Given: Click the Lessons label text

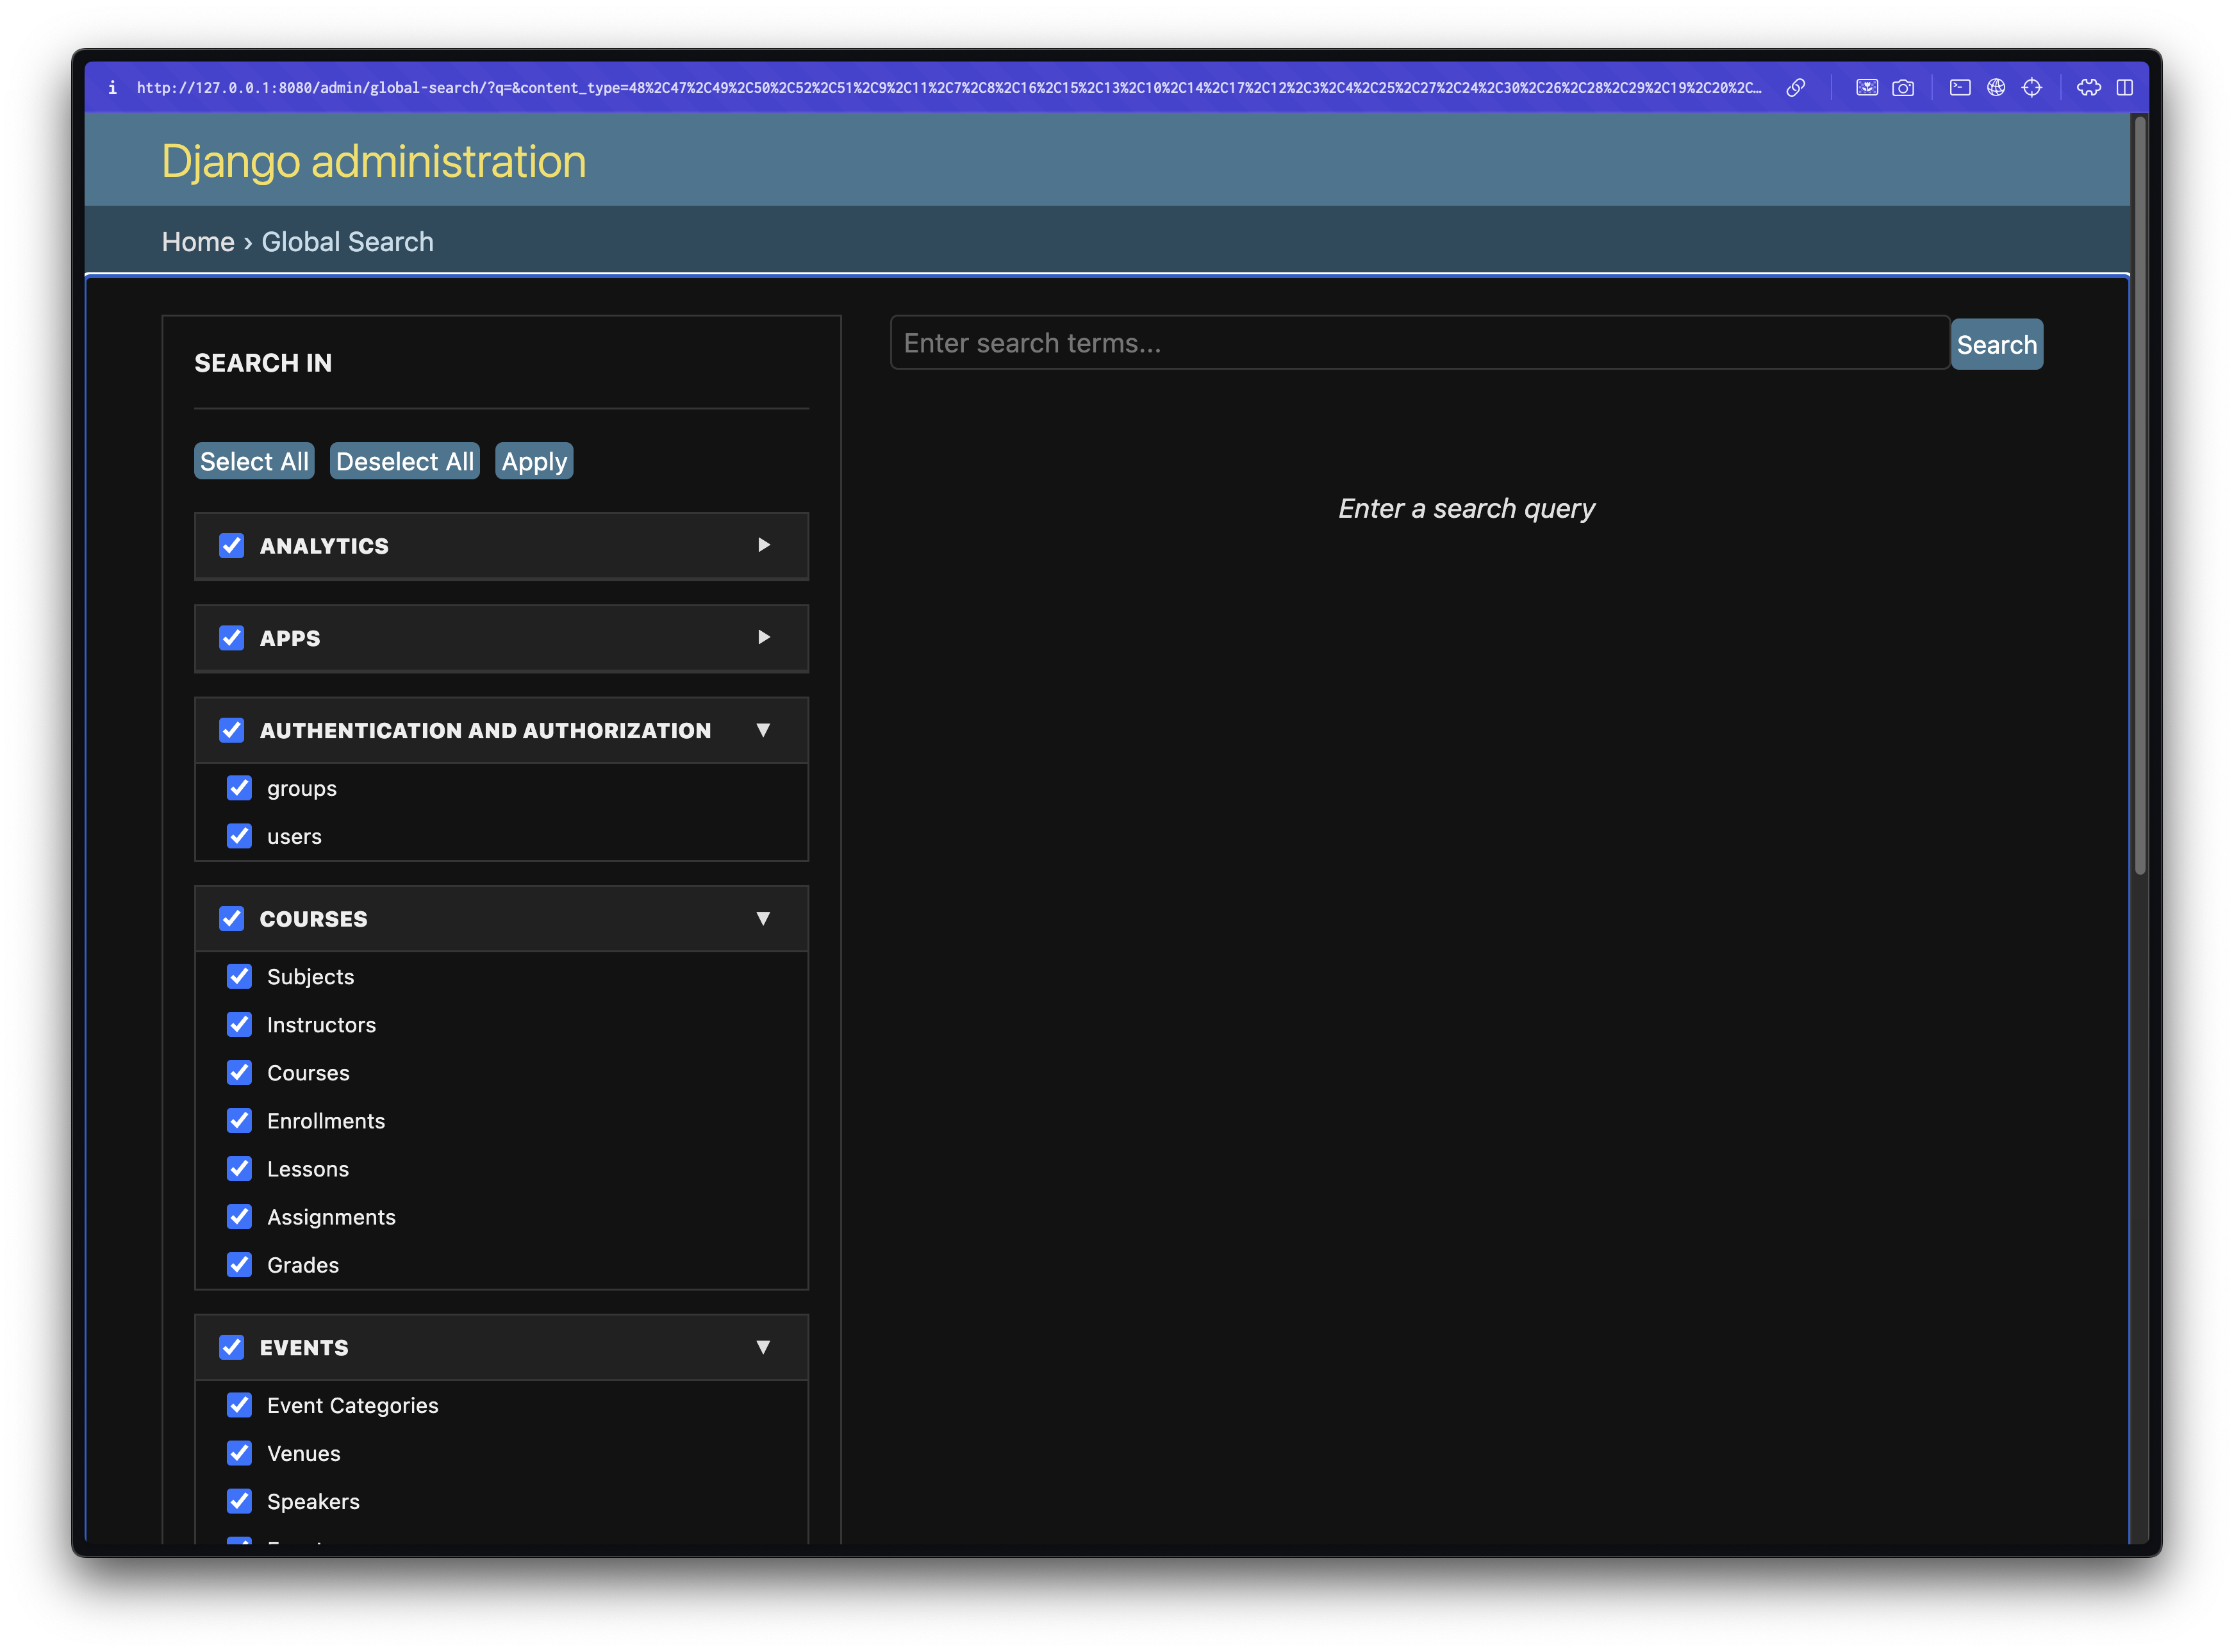Looking at the screenshot, I should click(308, 1169).
